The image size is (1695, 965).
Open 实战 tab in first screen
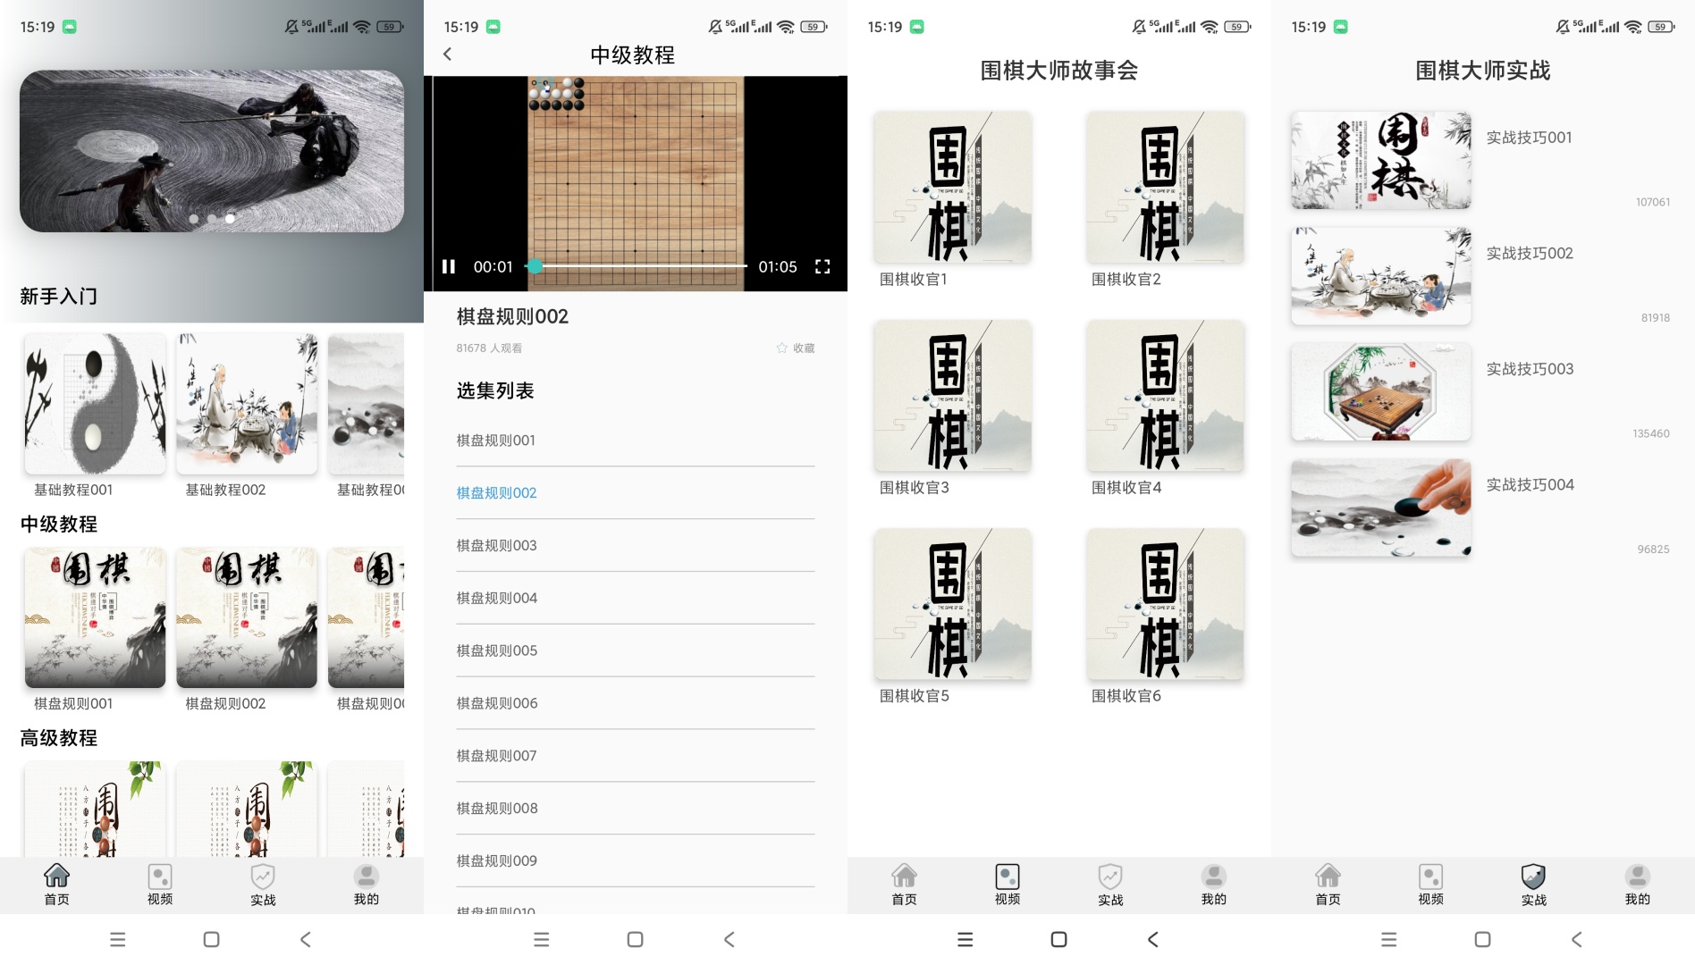point(263,885)
